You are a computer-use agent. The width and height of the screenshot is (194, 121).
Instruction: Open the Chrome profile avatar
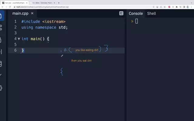(x=188, y=7)
